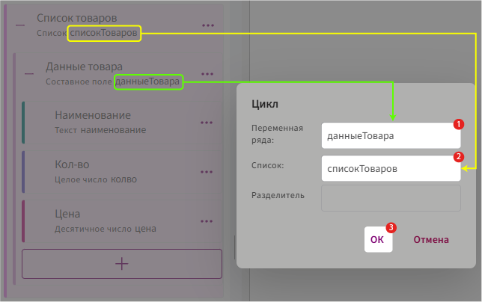The height and width of the screenshot is (302, 482).
Task: Add new field with plus button
Action: point(122,264)
